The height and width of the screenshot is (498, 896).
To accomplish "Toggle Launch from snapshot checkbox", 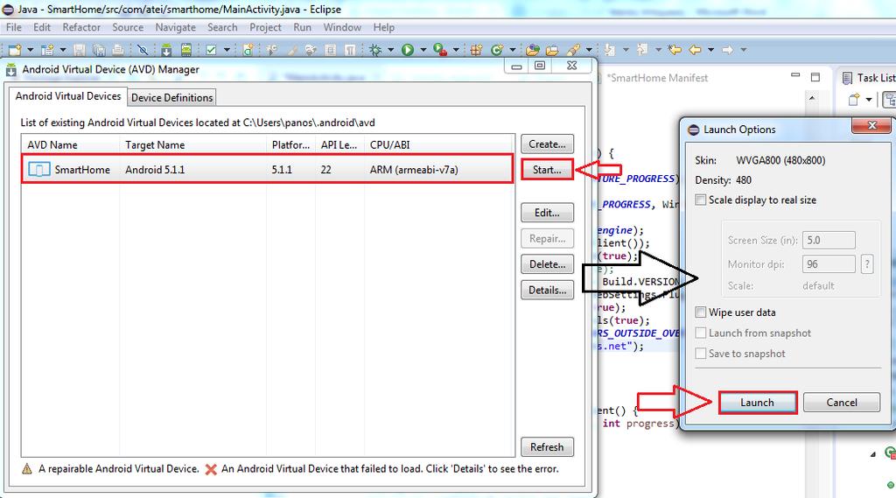I will [701, 333].
